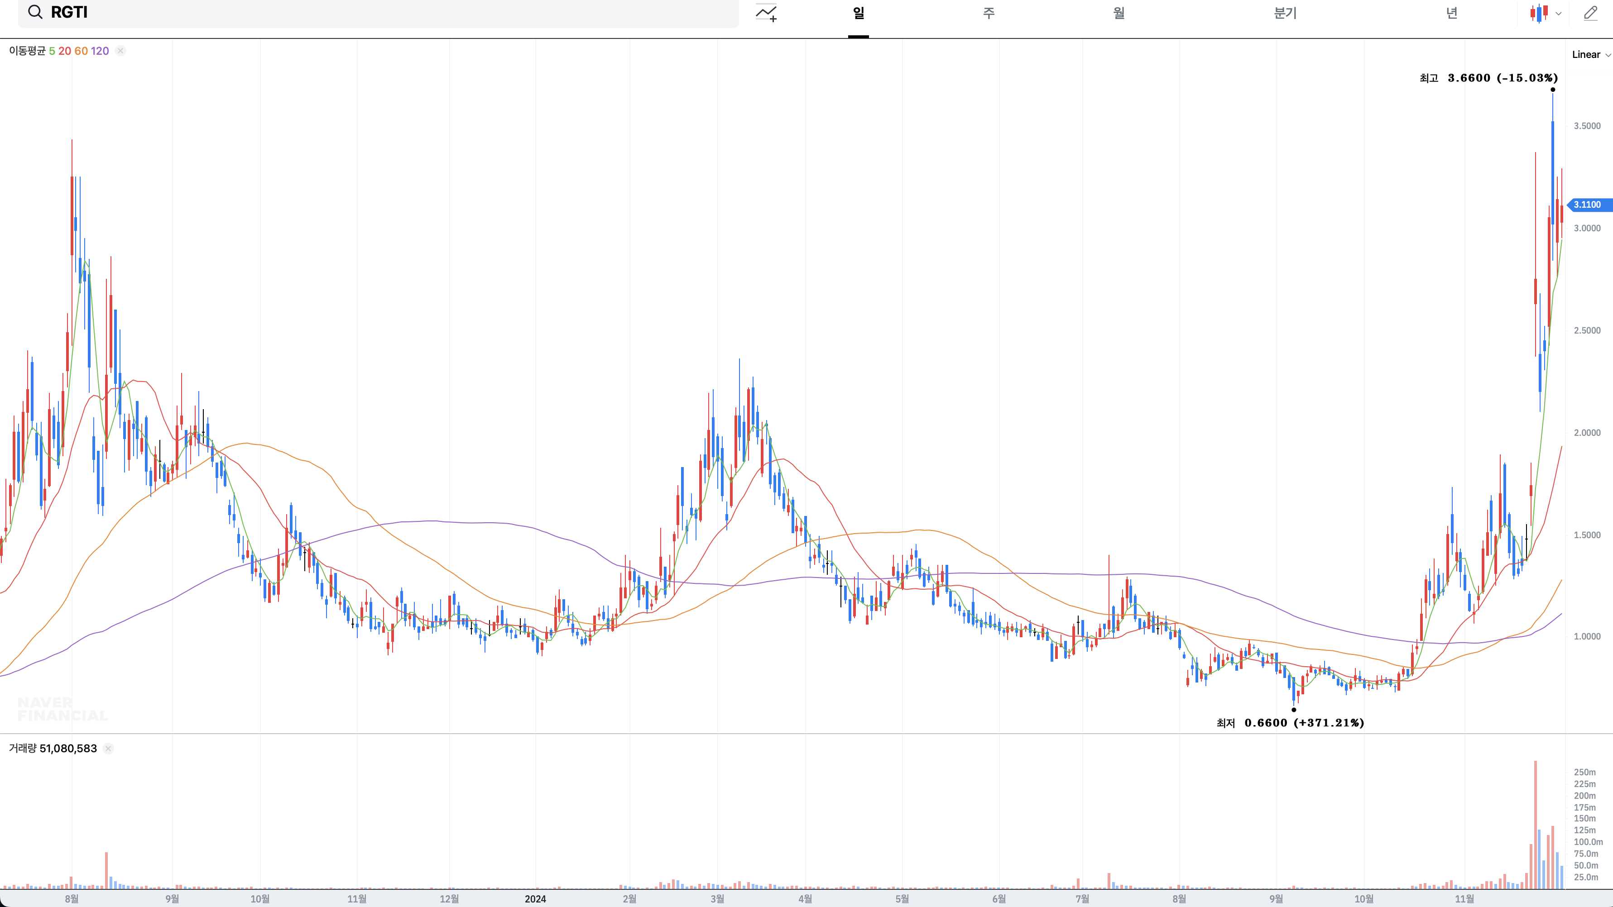Select the 분기 (quarterly) tab
This screenshot has height=907, width=1613.
1285,13
